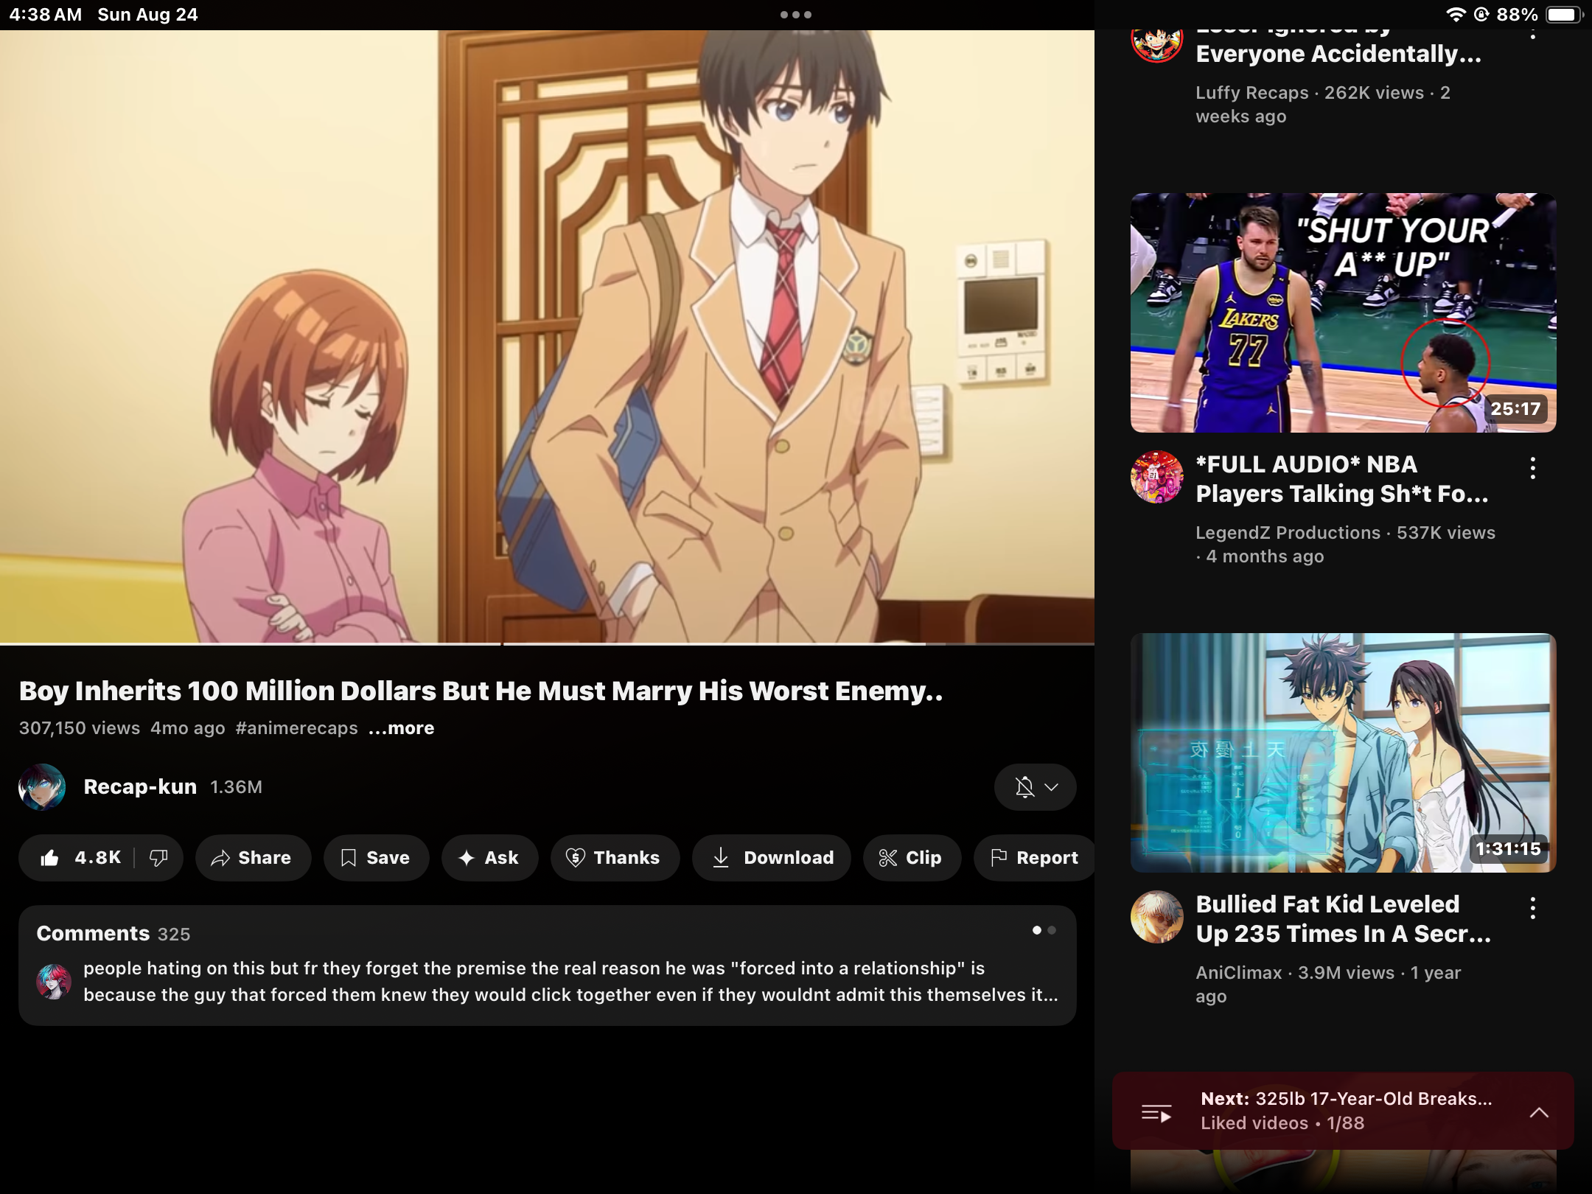Screen dimensions: 1592x1194
Task: Open the Recap-kun channel name
Action: 140,786
